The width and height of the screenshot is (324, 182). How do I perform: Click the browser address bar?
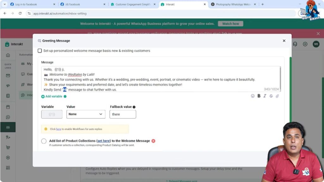point(161,13)
